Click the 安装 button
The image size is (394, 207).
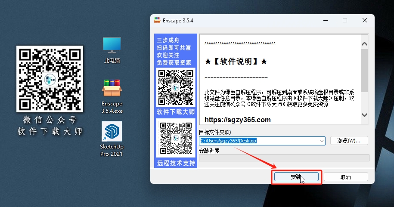tap(296, 177)
